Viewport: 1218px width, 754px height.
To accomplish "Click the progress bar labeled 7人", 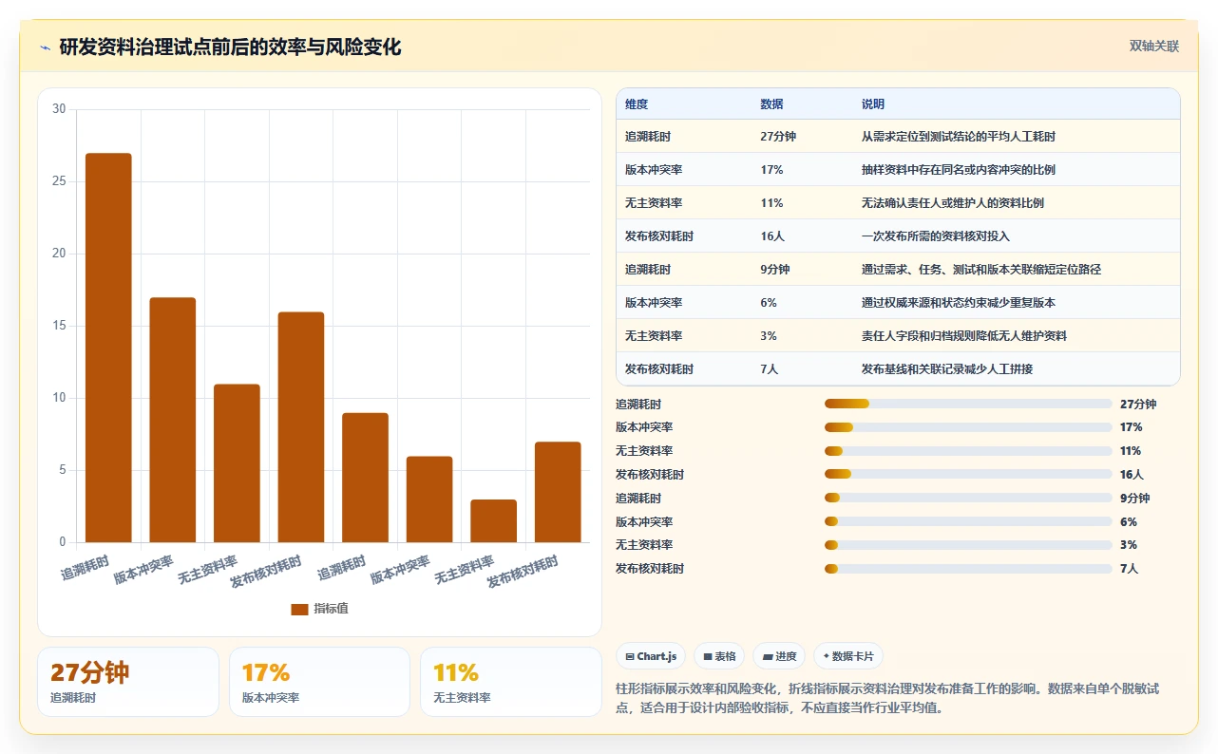I will pos(968,569).
